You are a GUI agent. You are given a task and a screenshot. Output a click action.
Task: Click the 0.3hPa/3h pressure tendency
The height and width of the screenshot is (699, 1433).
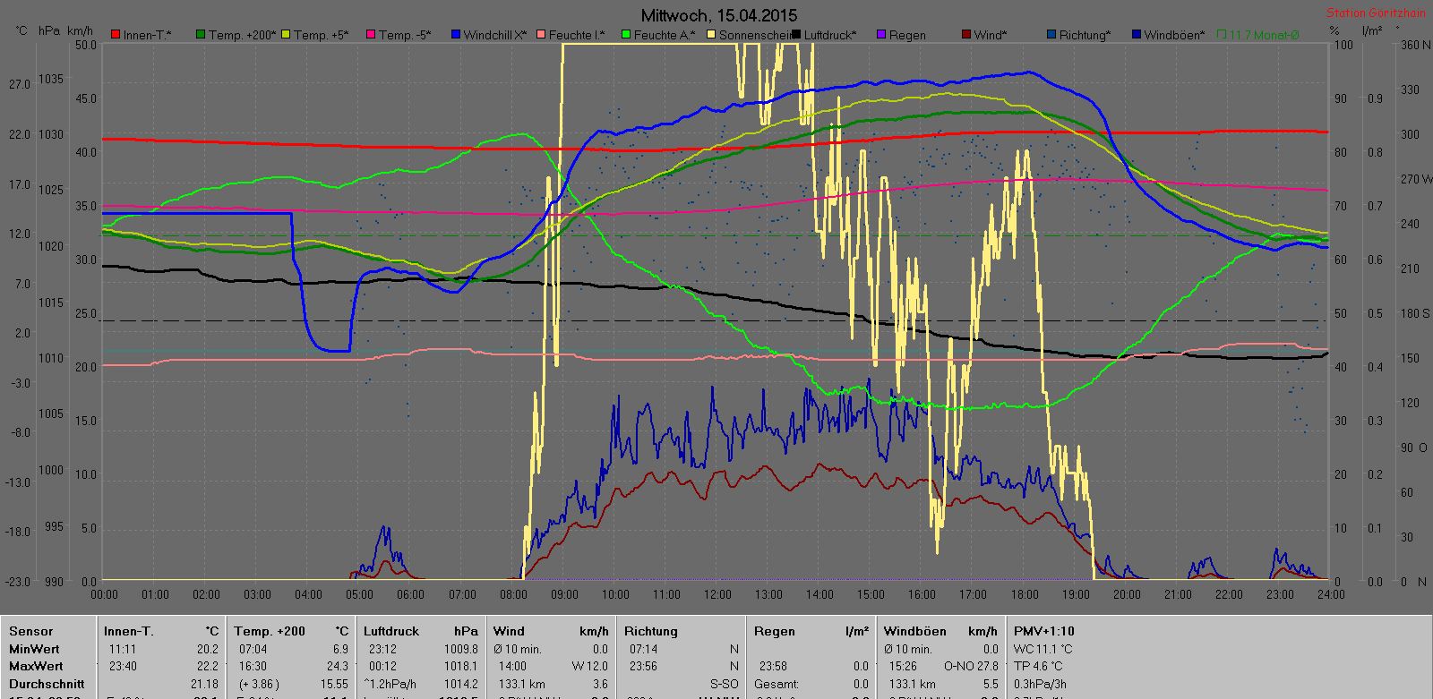(x=1040, y=684)
